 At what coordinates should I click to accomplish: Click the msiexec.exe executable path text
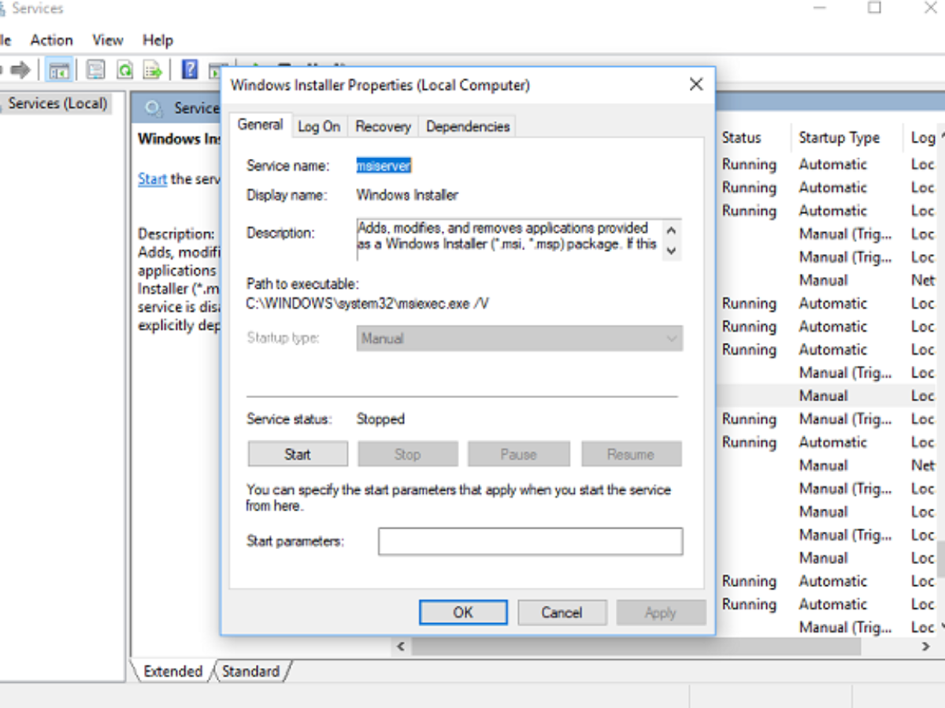pyautogui.click(x=368, y=303)
